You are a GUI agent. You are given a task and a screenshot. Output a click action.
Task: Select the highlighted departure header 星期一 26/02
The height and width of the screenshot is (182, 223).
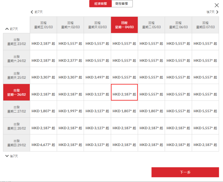[17, 92]
